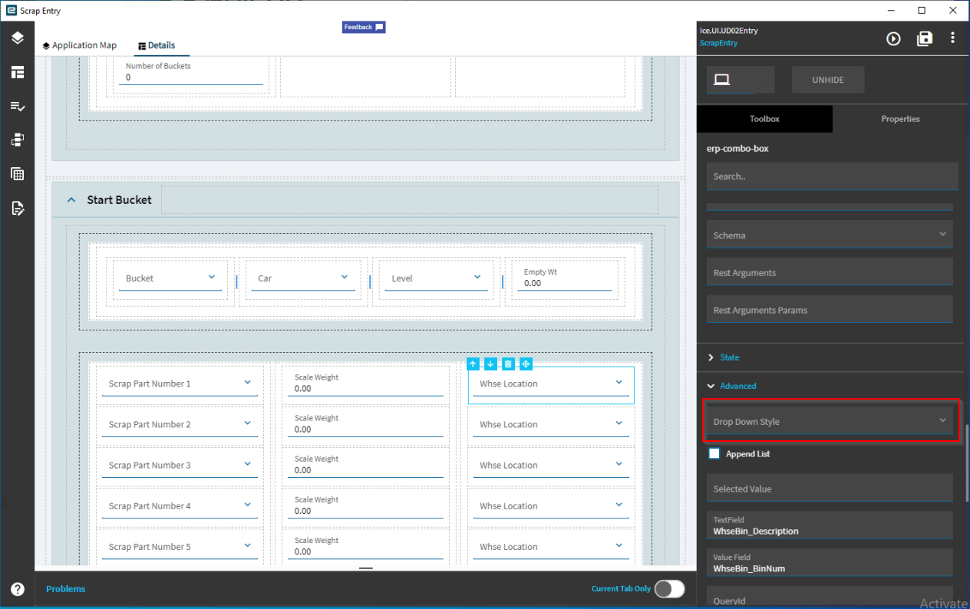Switch to the Properties tab
This screenshot has height=609, width=970.
pyautogui.click(x=900, y=119)
